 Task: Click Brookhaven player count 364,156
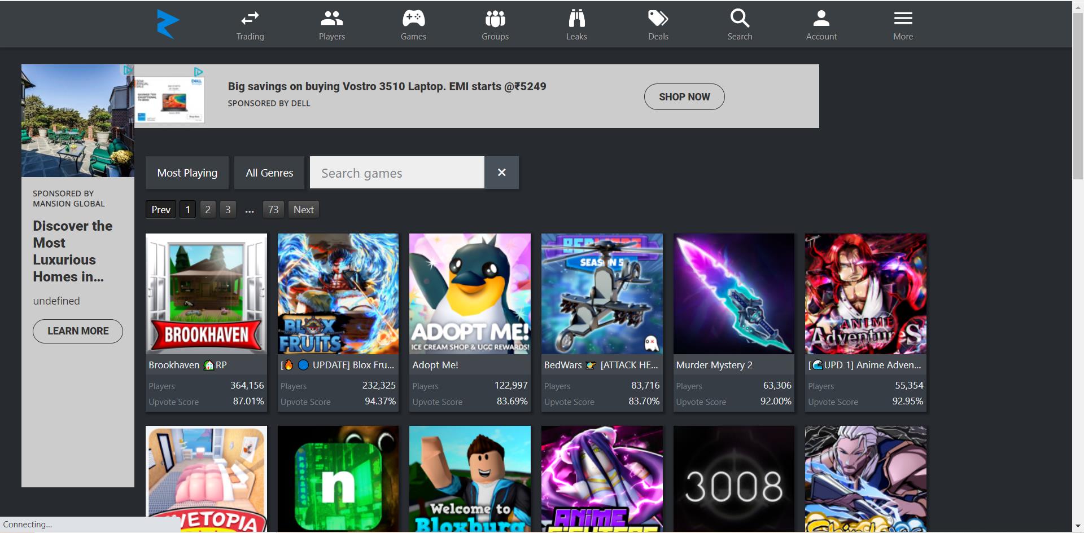point(247,385)
